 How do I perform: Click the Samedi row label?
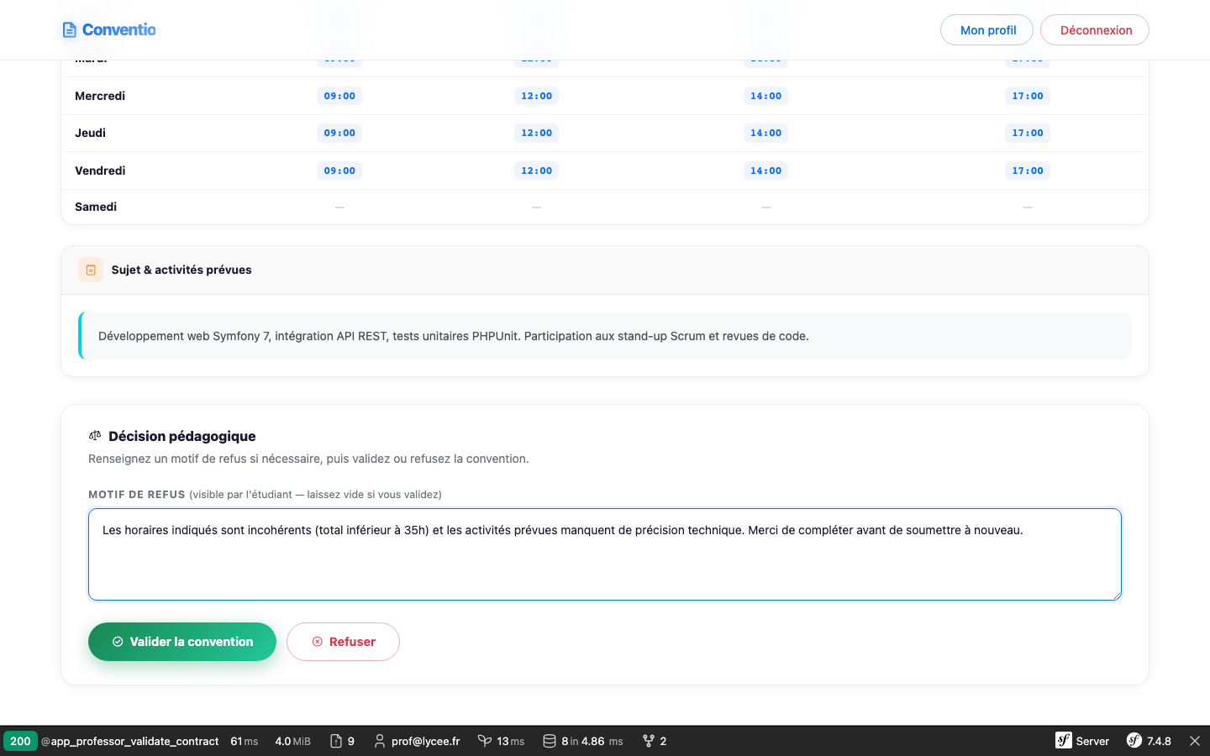click(96, 207)
